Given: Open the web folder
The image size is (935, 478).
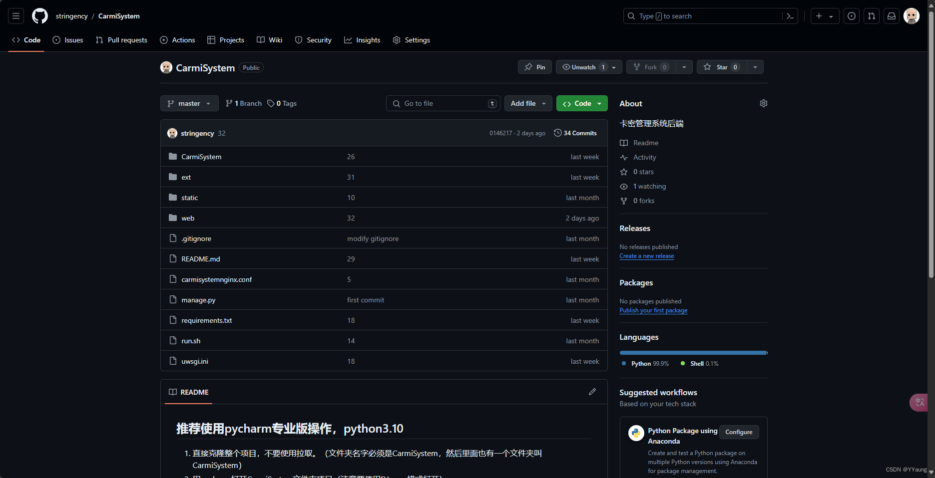Looking at the screenshot, I should click(x=188, y=218).
